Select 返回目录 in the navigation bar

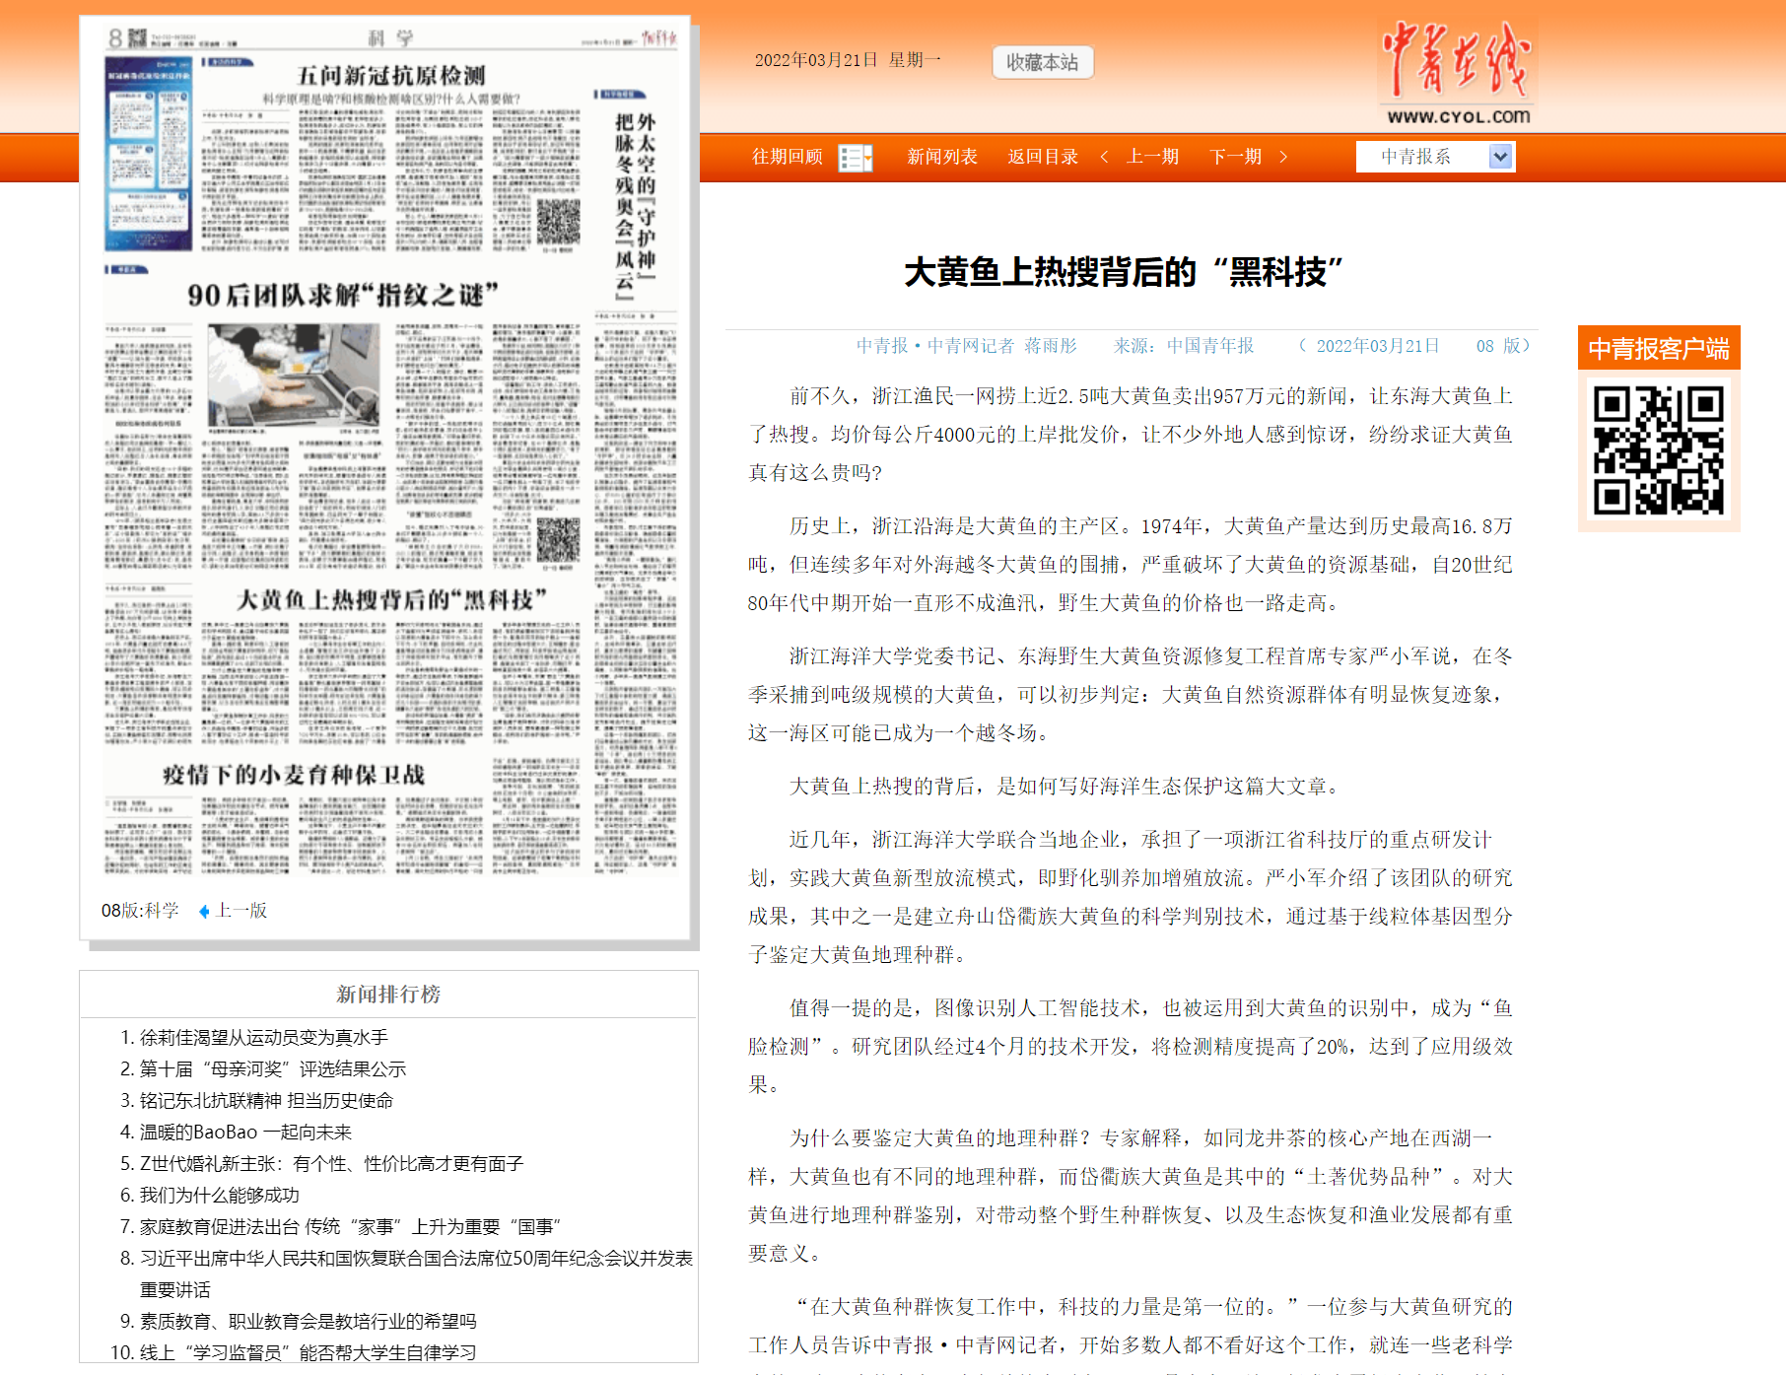pyautogui.click(x=1043, y=157)
